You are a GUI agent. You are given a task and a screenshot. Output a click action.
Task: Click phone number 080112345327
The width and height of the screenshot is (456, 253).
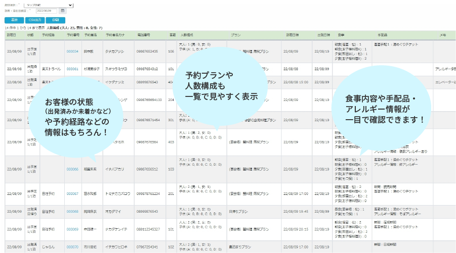(x=148, y=229)
